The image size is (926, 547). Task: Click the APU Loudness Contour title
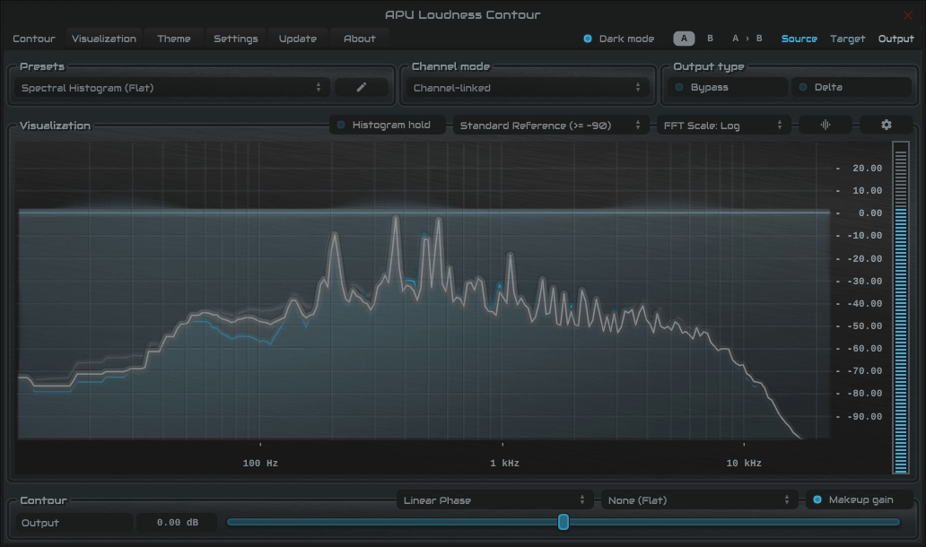coord(462,14)
